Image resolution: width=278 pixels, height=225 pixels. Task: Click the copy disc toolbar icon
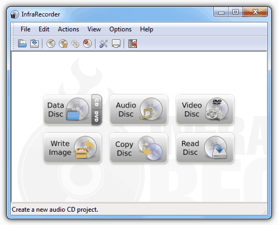pos(75,44)
